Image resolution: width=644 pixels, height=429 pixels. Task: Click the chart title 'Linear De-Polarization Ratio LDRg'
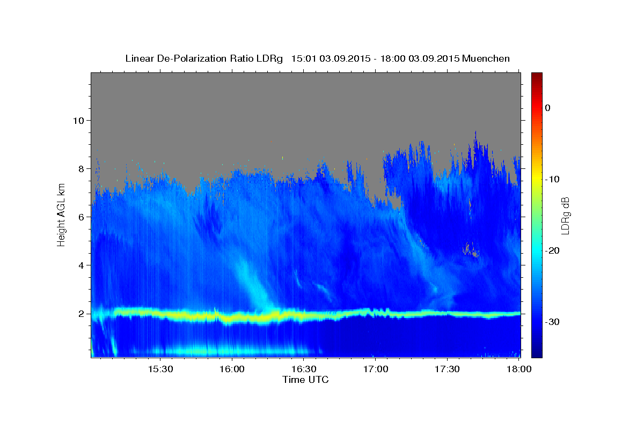[204, 58]
